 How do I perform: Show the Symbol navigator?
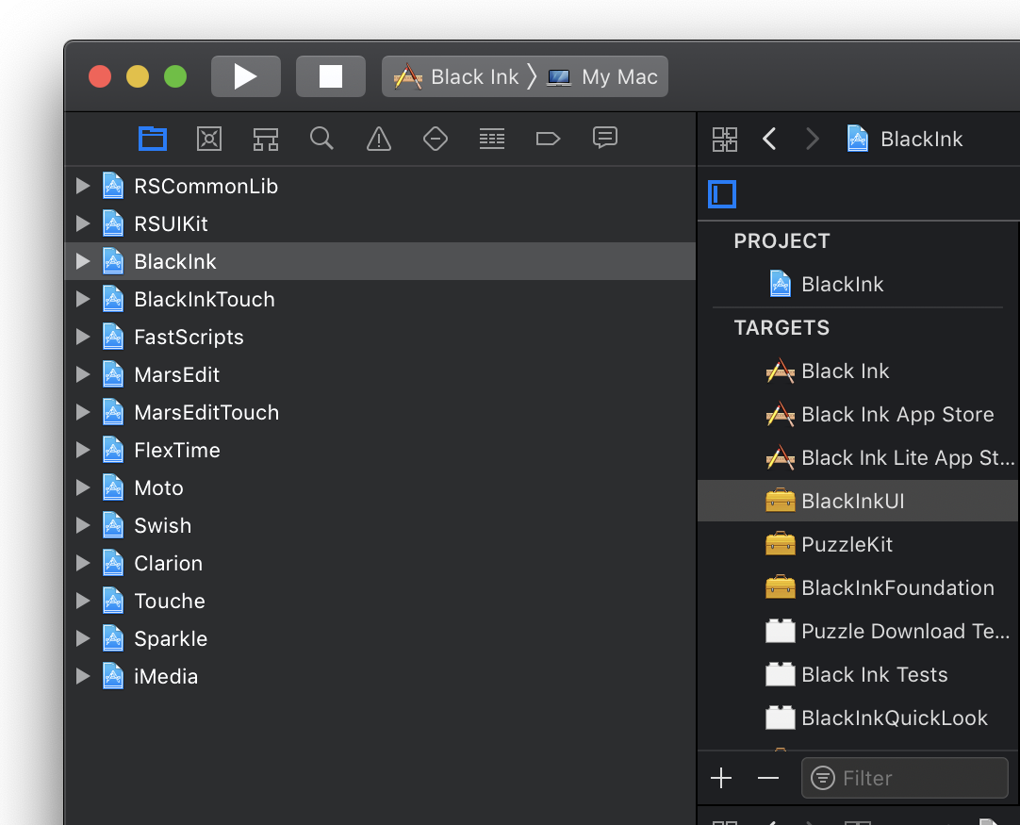click(x=266, y=139)
